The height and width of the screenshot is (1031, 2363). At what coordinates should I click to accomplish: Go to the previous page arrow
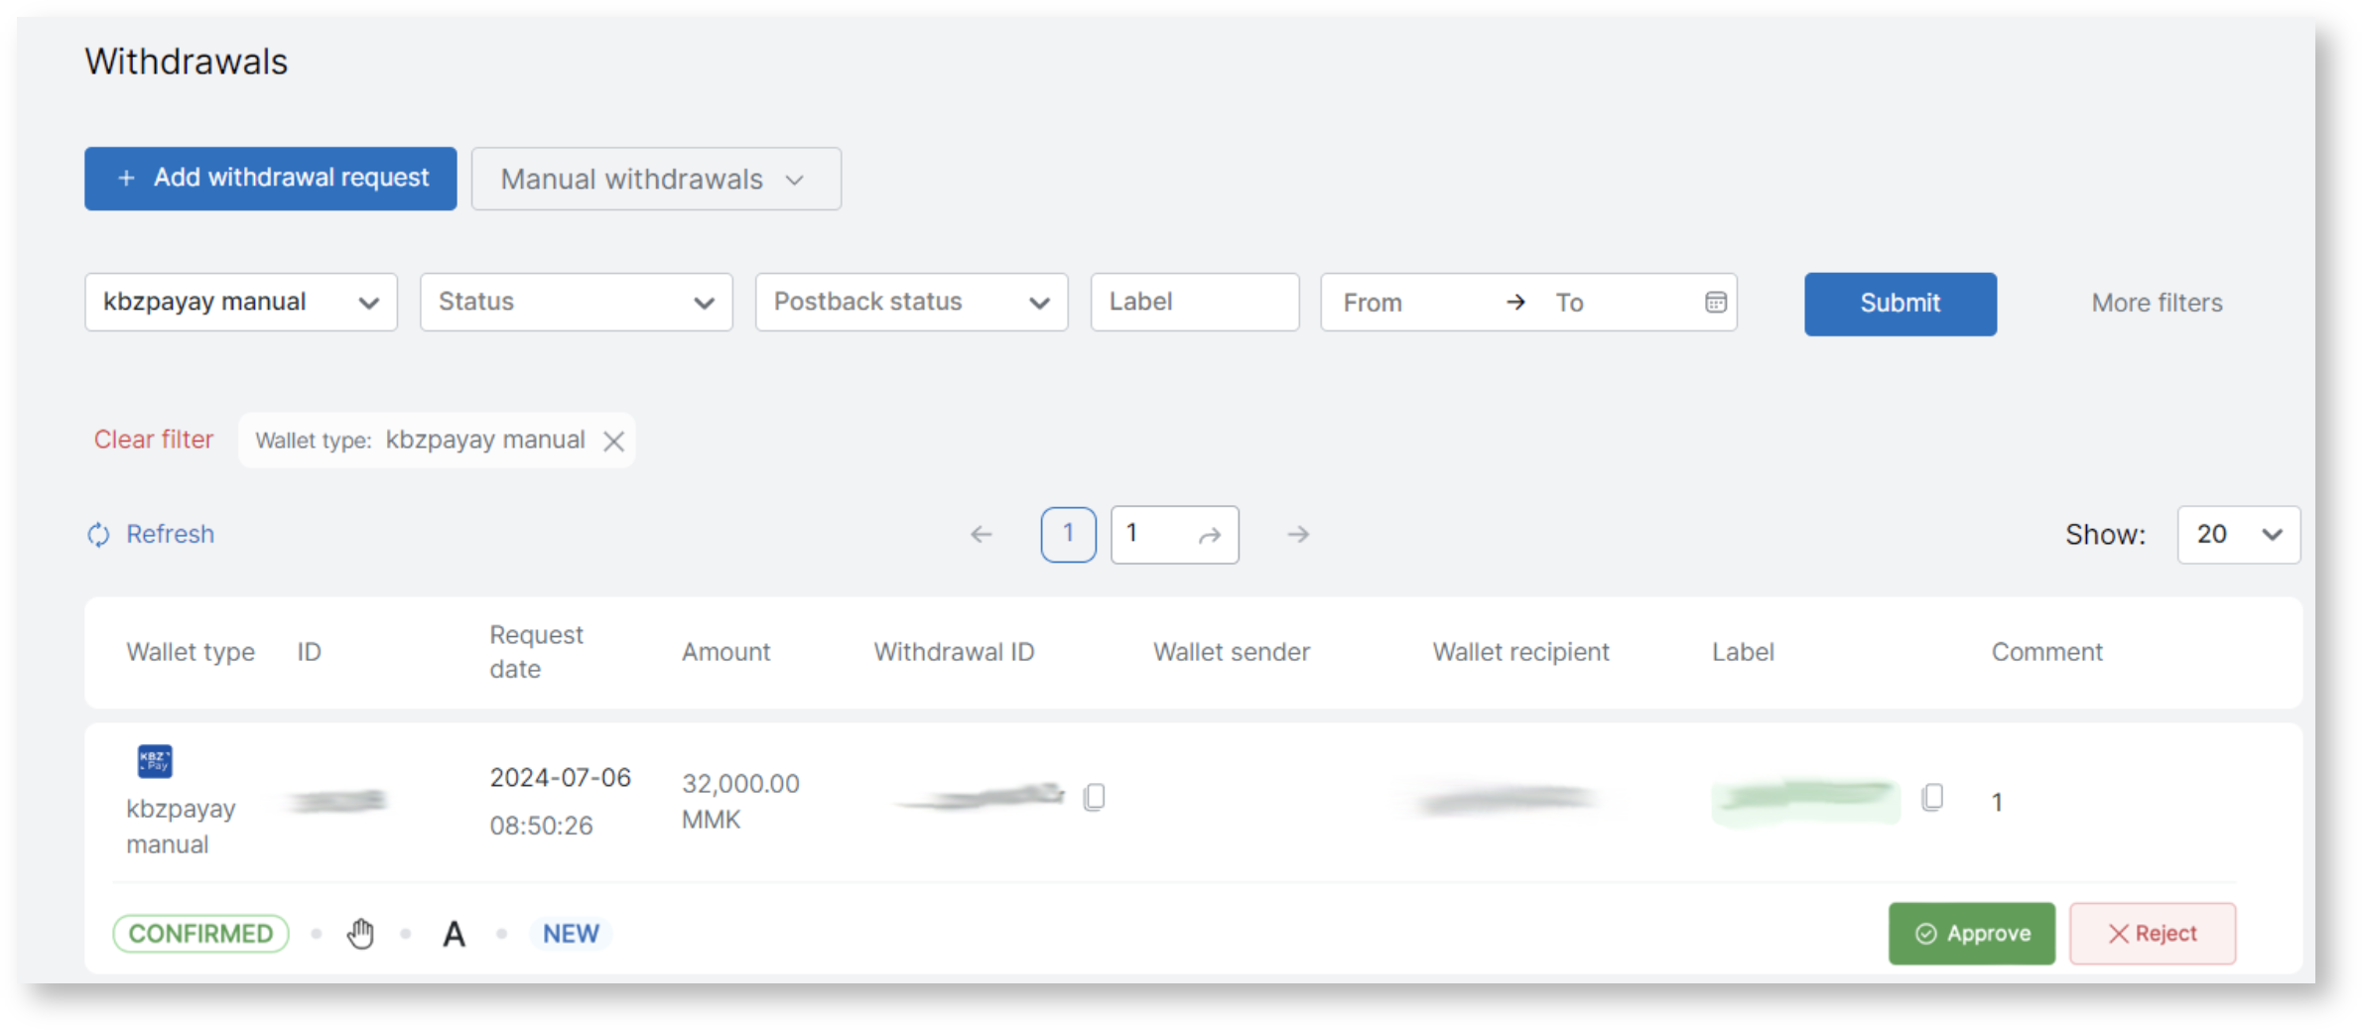tap(981, 535)
